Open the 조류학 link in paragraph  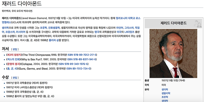tap(43, 28)
